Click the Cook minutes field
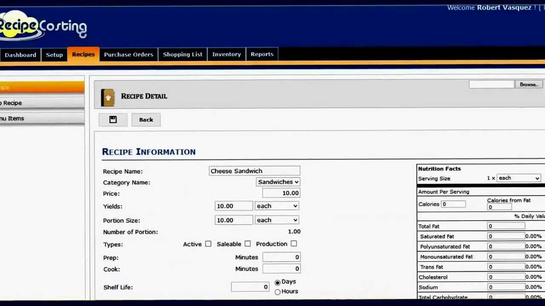 tap(281, 269)
